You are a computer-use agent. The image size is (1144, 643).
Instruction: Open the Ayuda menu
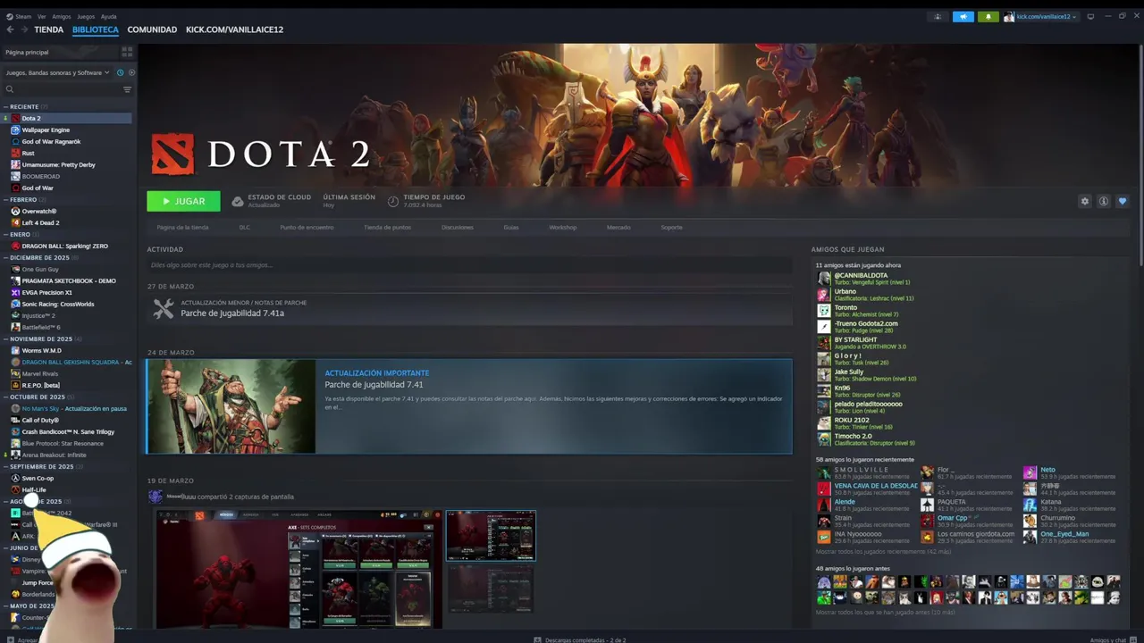[x=108, y=16]
